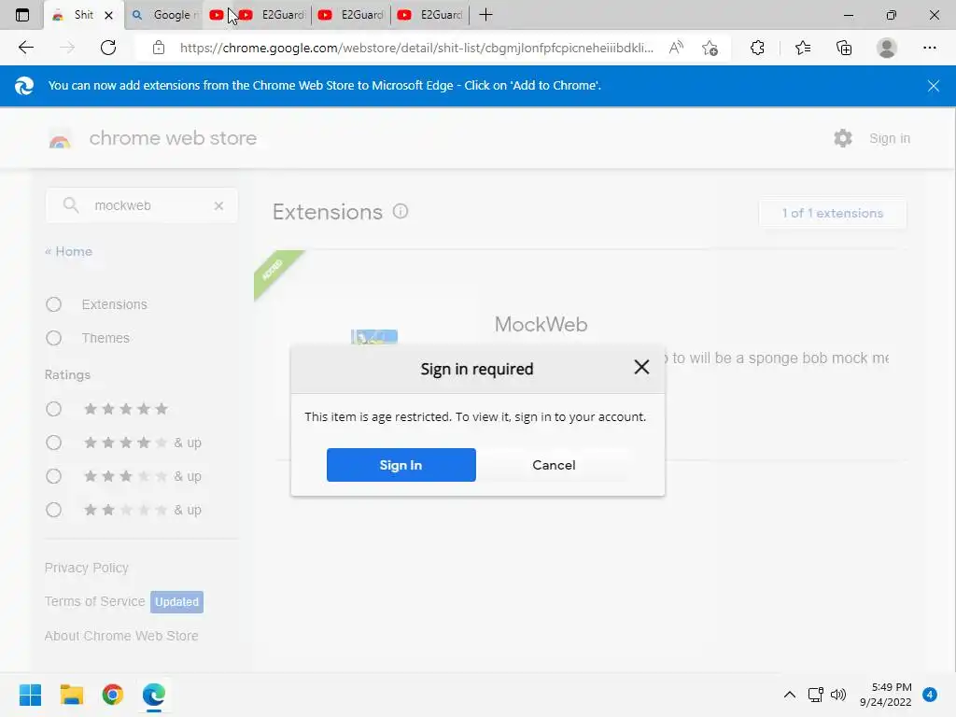Screen dimensions: 956x717
Task: Open the Windows Start menu
Action: (x=30, y=695)
